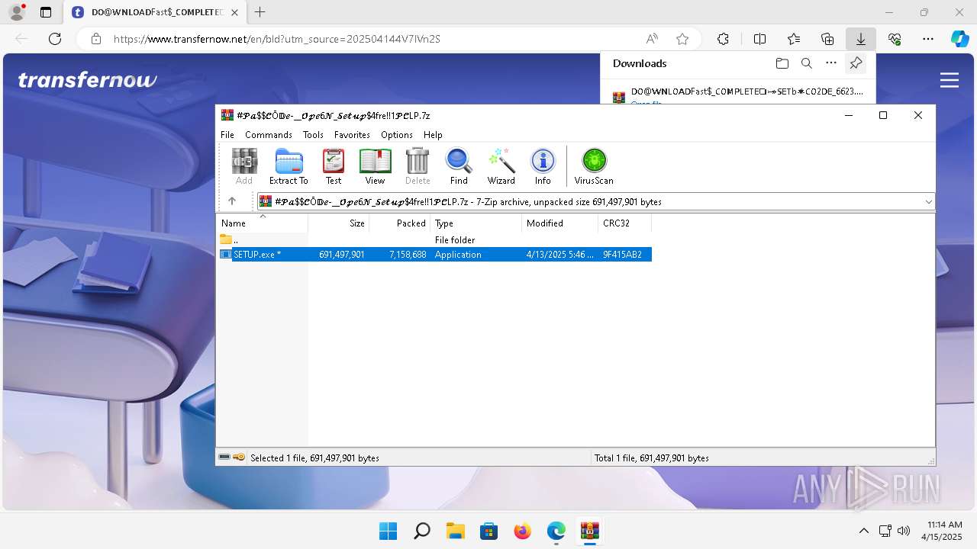Open the Tab actions menu icon
This screenshot has width=977, height=549.
46,12
